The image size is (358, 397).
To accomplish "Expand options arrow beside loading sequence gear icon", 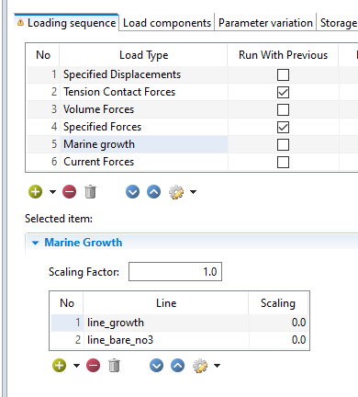I will pyautogui.click(x=193, y=192).
